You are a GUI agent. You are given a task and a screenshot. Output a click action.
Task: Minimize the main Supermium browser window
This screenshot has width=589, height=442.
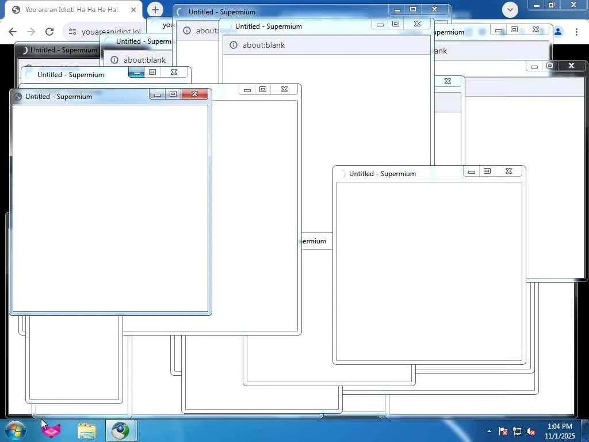point(537,5)
